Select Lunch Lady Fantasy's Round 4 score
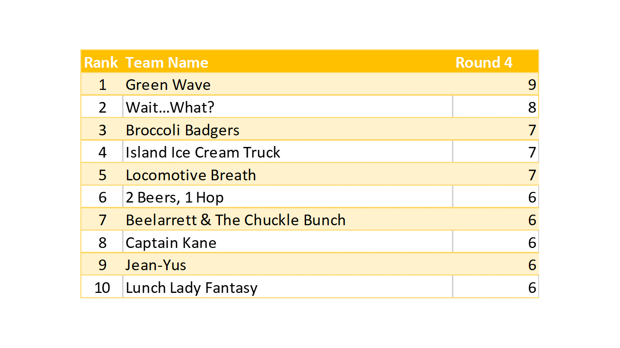This screenshot has width=620, height=348. [x=532, y=288]
